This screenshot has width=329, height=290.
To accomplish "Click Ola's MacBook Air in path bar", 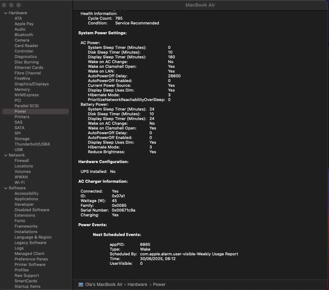I will [103, 285].
